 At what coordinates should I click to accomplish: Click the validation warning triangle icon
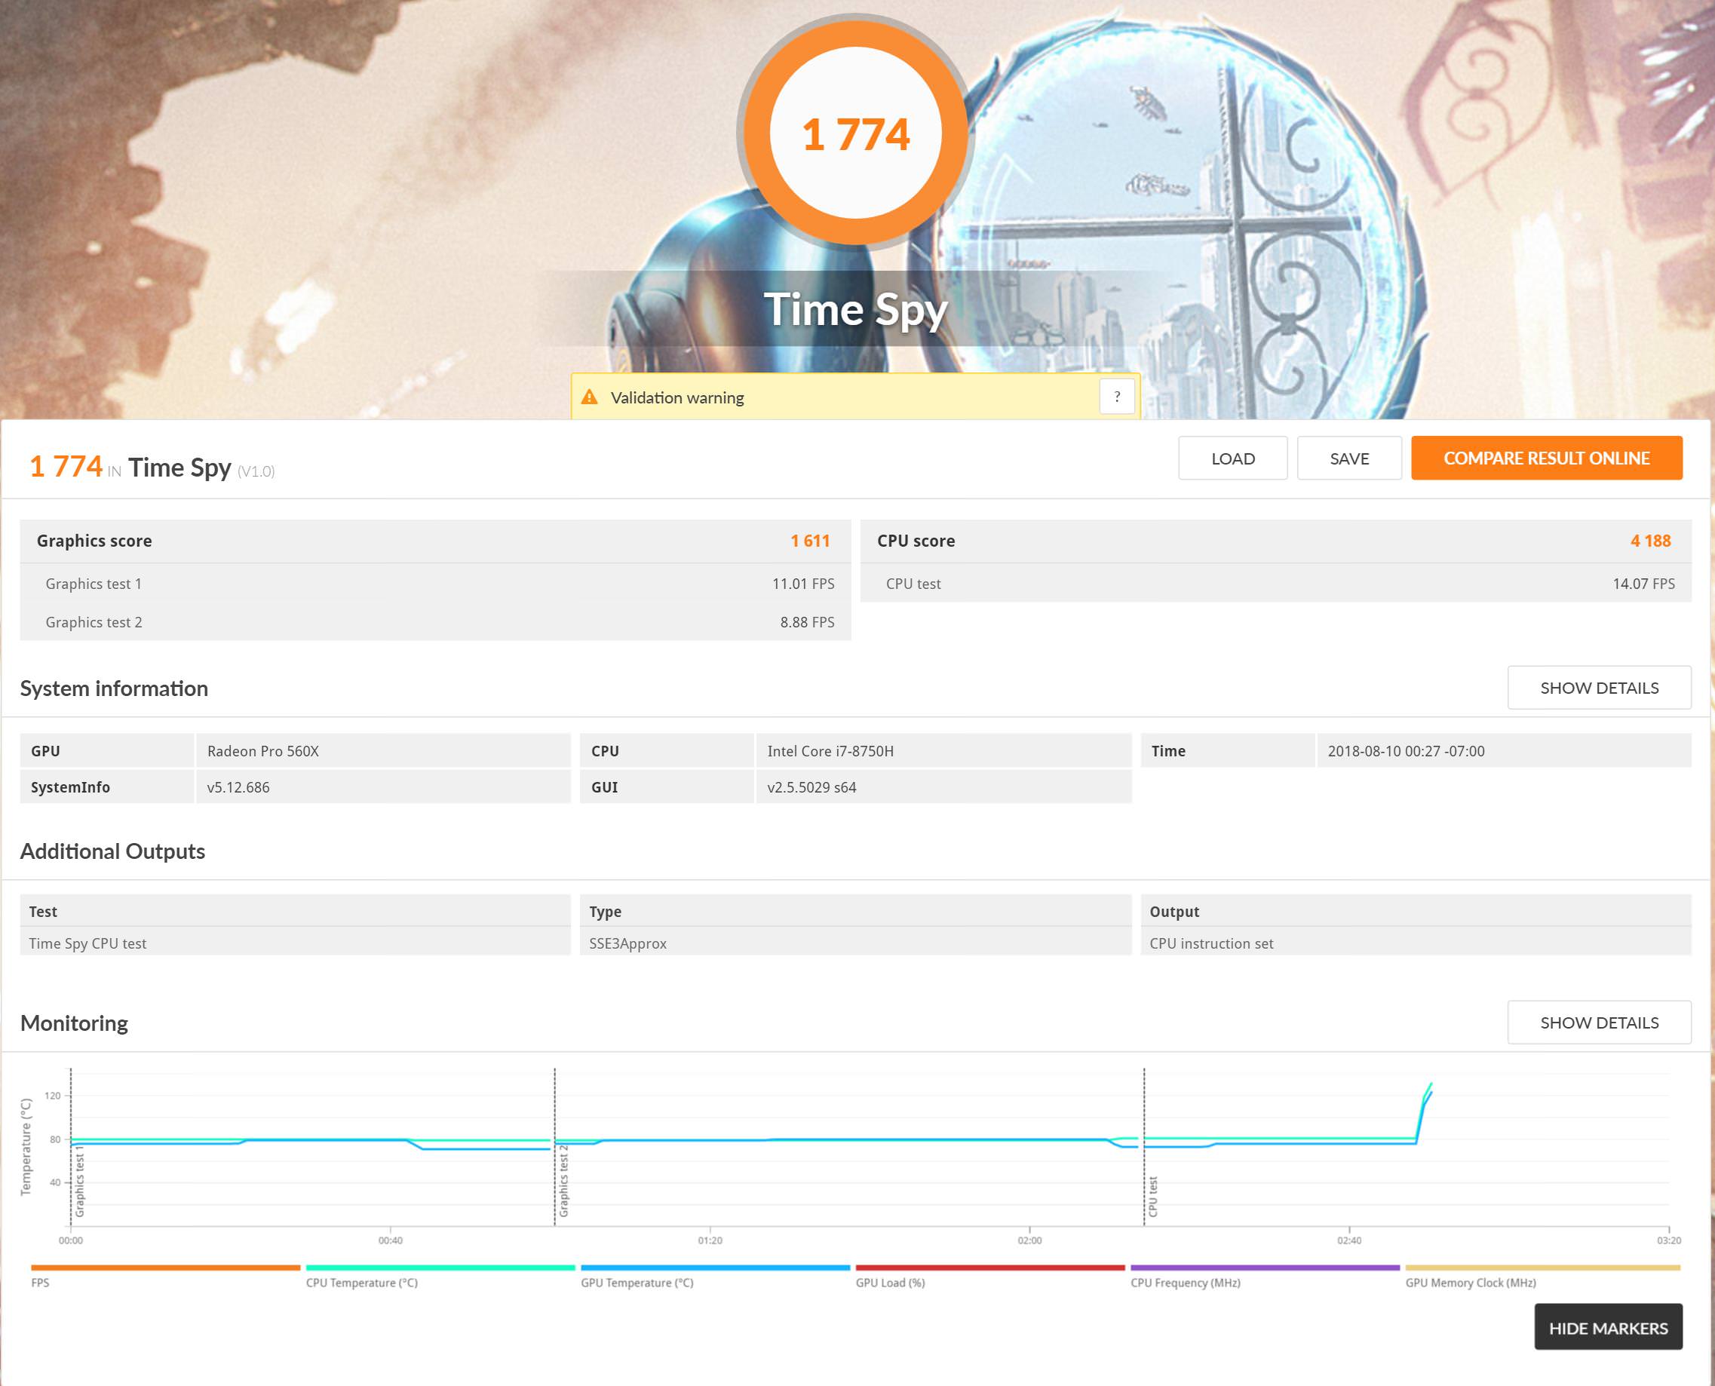[589, 397]
